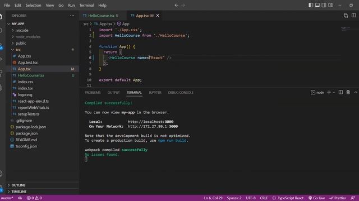This screenshot has height=201, width=359.
Task: Open changes compare icon in editor toolbar
Action: [346, 16]
